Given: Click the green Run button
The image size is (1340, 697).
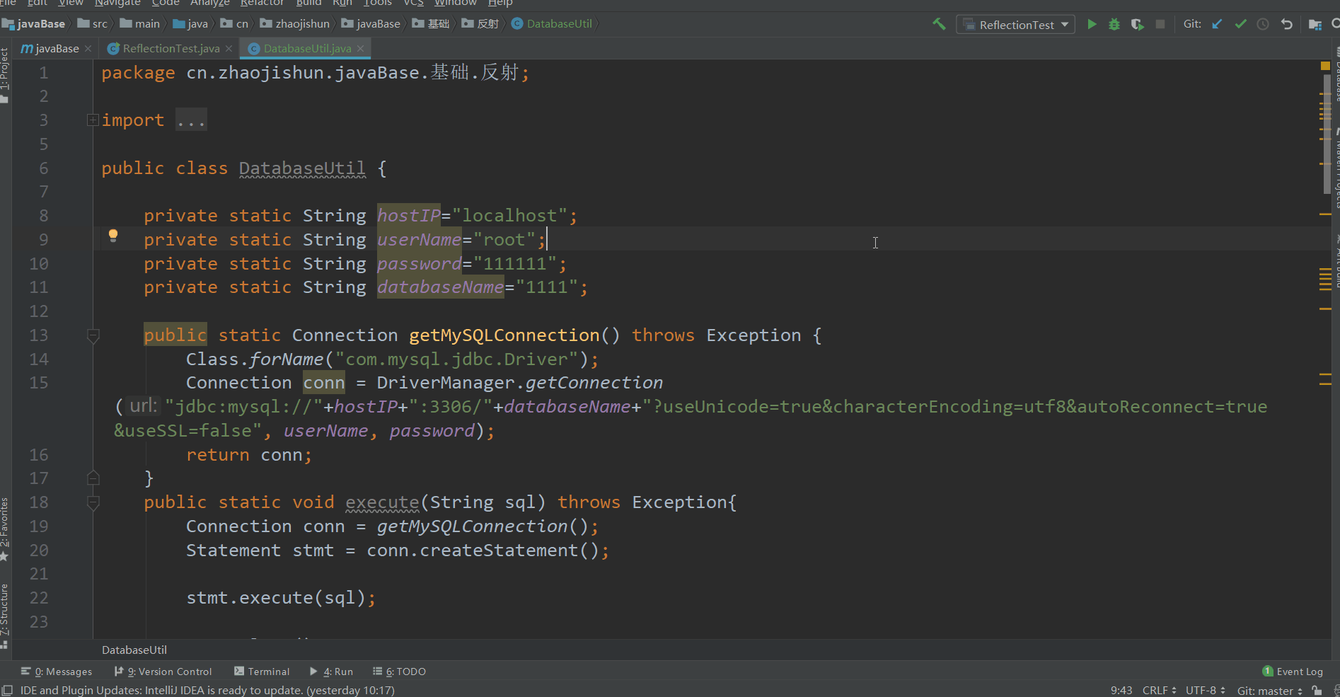Looking at the screenshot, I should (x=1092, y=25).
